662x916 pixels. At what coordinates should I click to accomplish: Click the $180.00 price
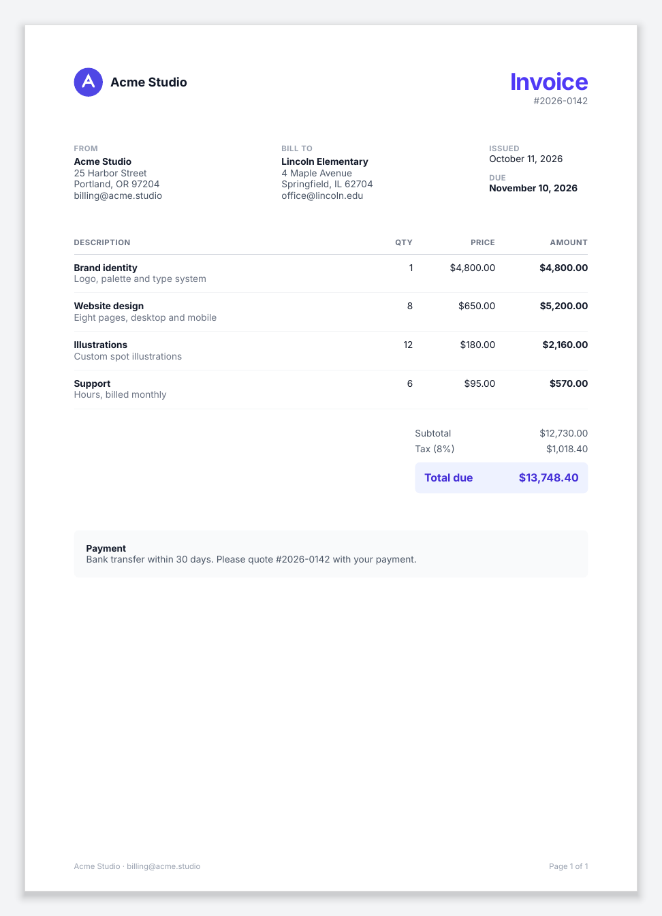point(477,345)
